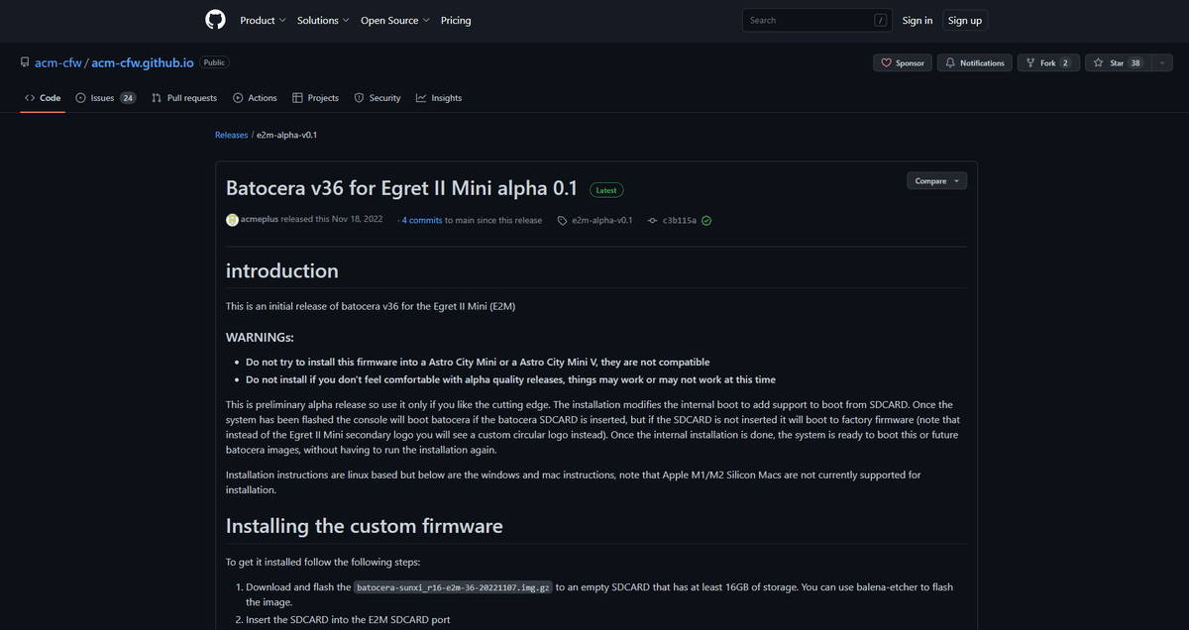
Task: Switch to the Code tab
Action: coord(43,98)
